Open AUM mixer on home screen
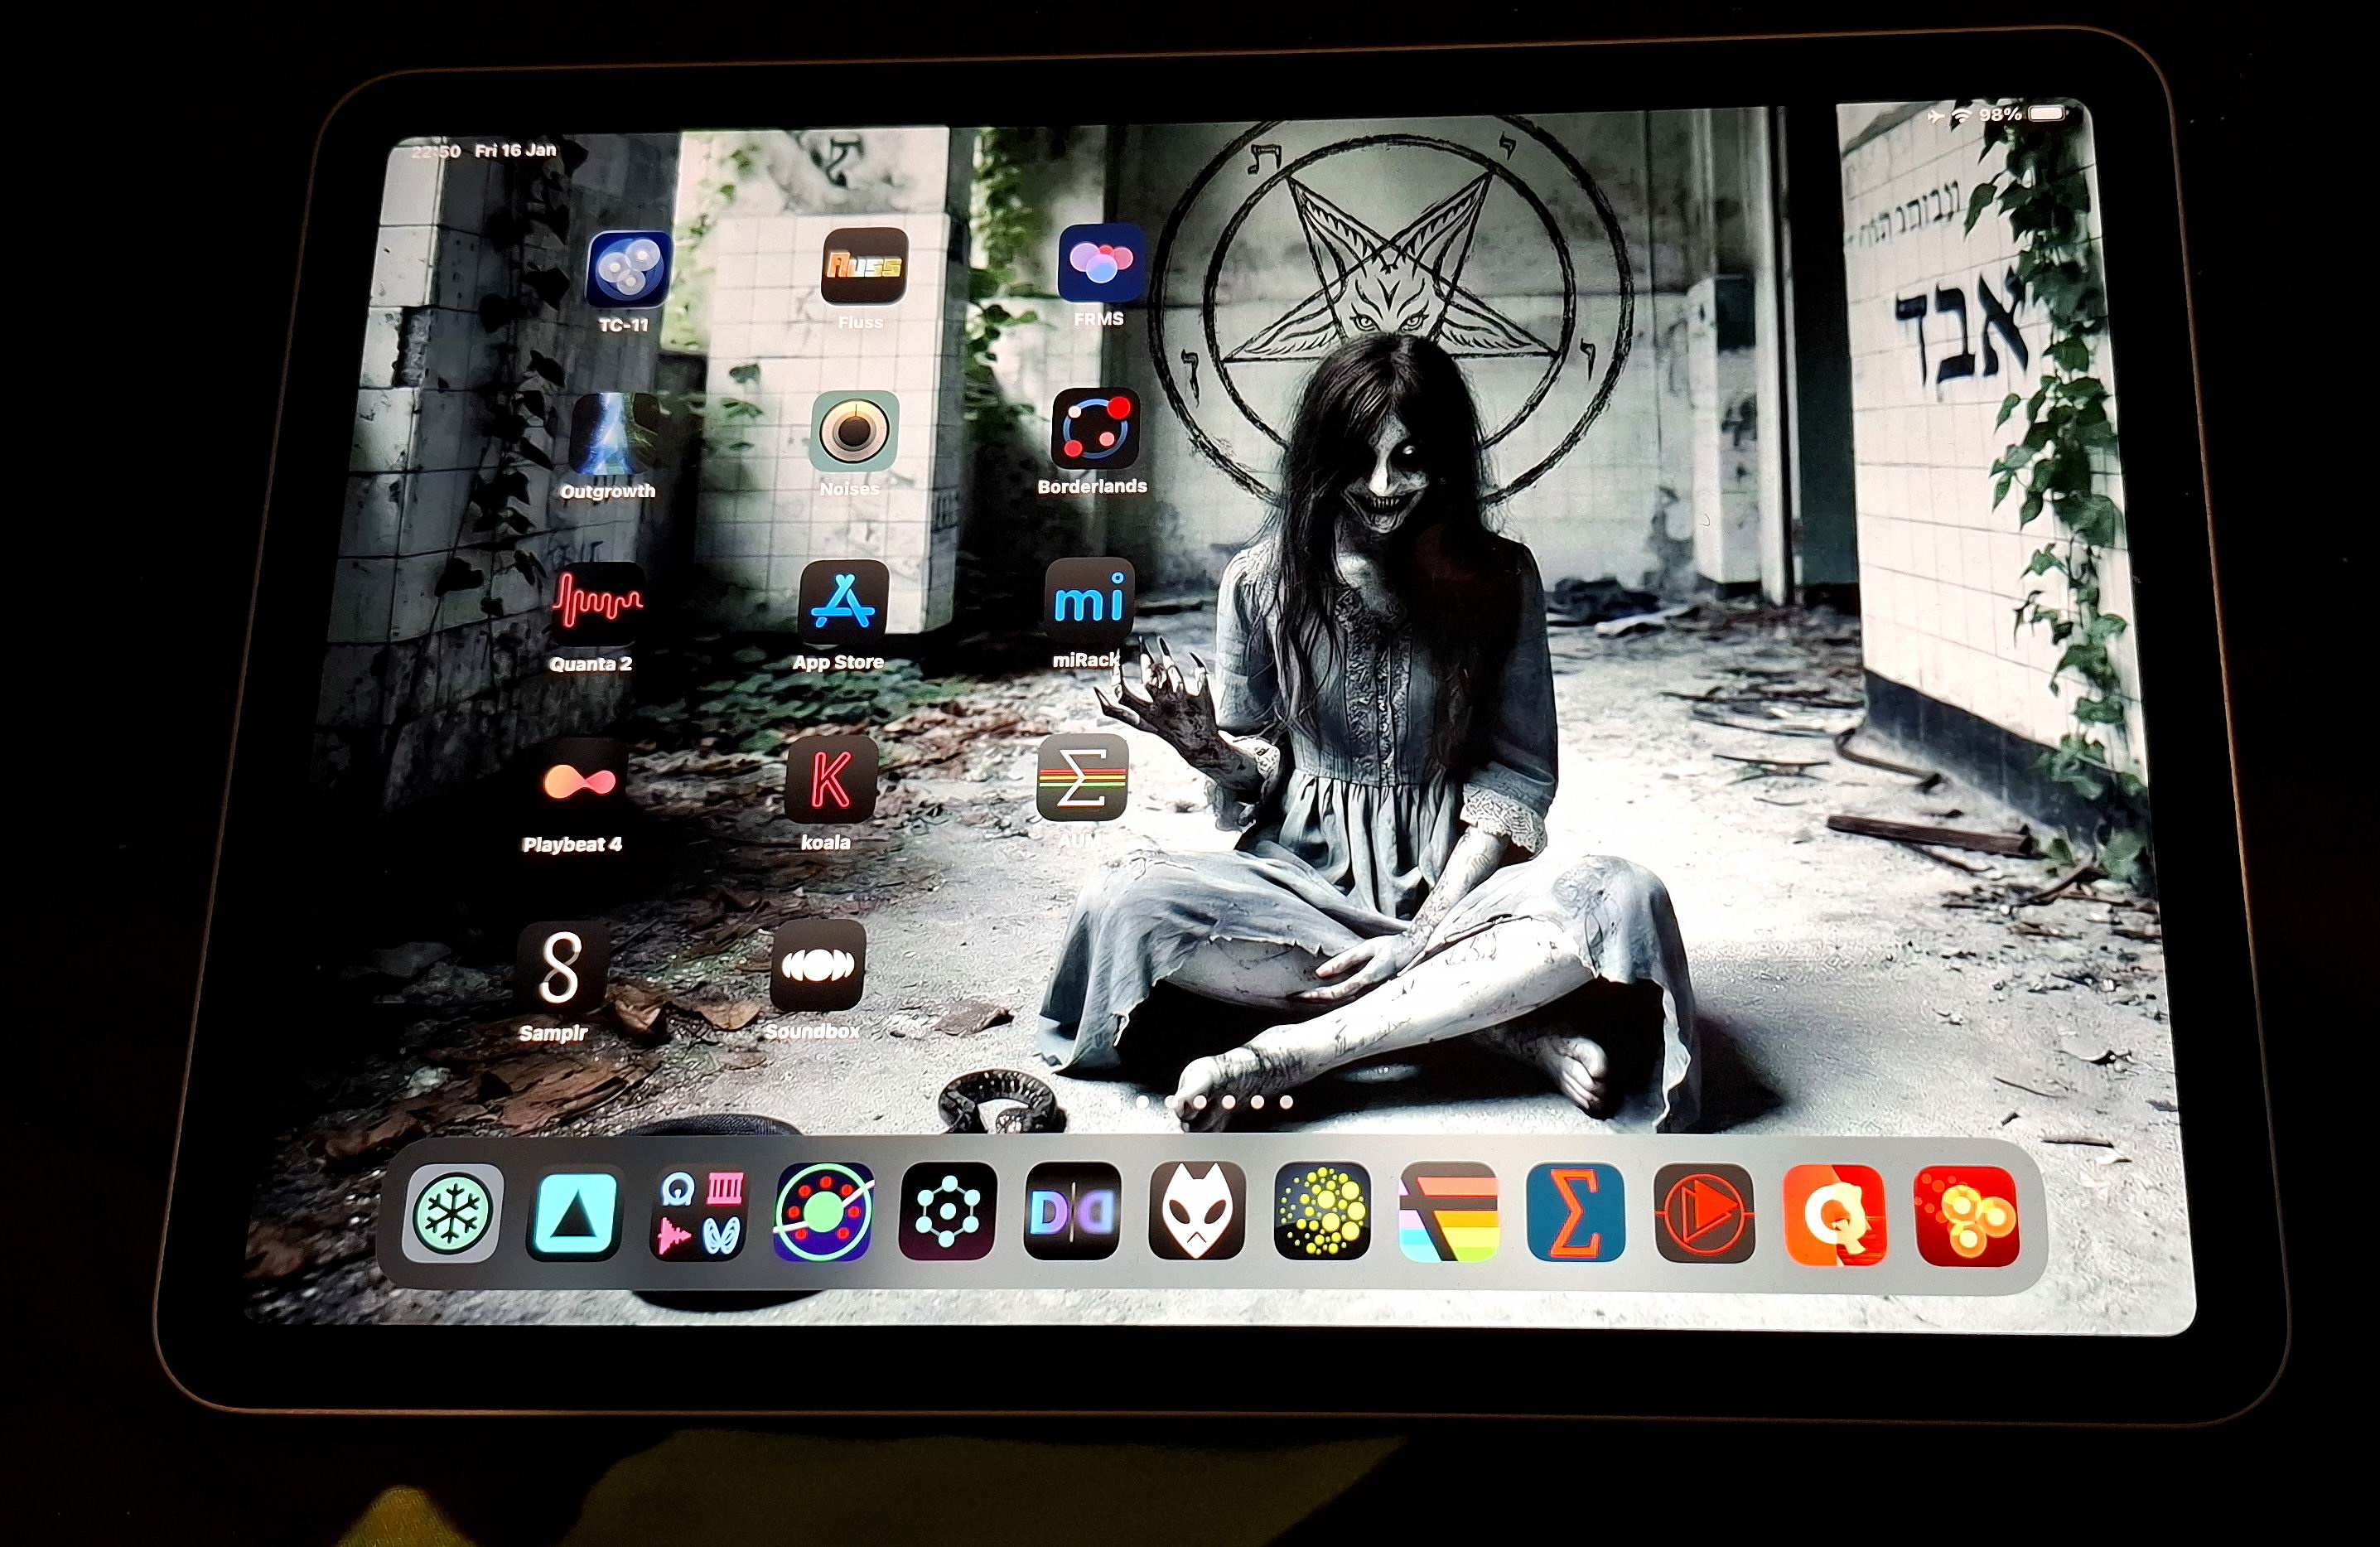2380x1547 pixels. pos(1081,780)
